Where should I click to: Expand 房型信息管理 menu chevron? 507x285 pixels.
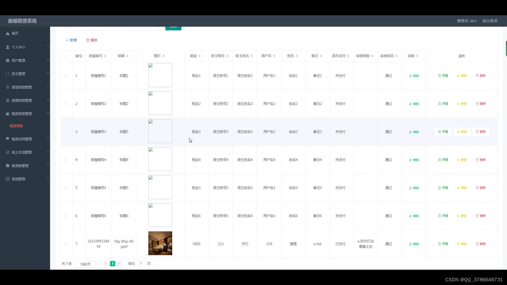click(x=48, y=86)
